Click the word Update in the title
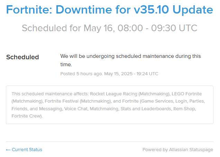Image resolution: width=220 pixels, height=157 pixels. pos(193,10)
